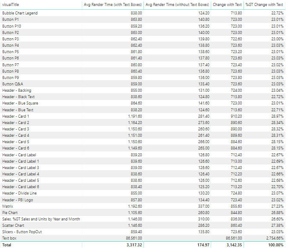Click the 86,561.00 render time with text boxes

point(134,238)
